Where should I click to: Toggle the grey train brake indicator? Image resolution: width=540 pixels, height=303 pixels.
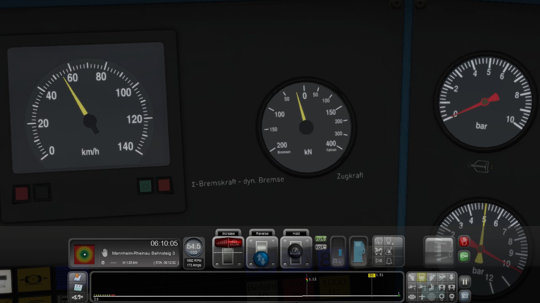pyautogui.click(x=321, y=247)
